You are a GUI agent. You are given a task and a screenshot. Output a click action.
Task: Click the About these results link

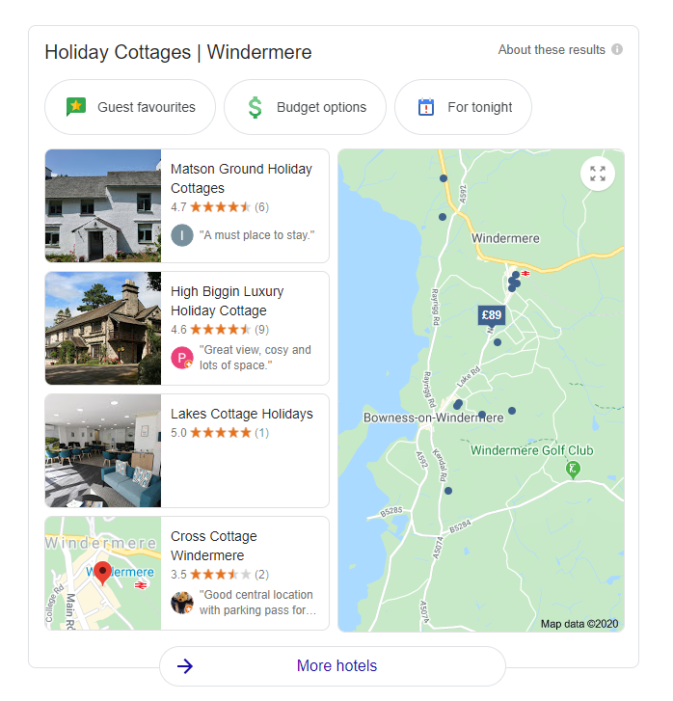pyautogui.click(x=552, y=49)
